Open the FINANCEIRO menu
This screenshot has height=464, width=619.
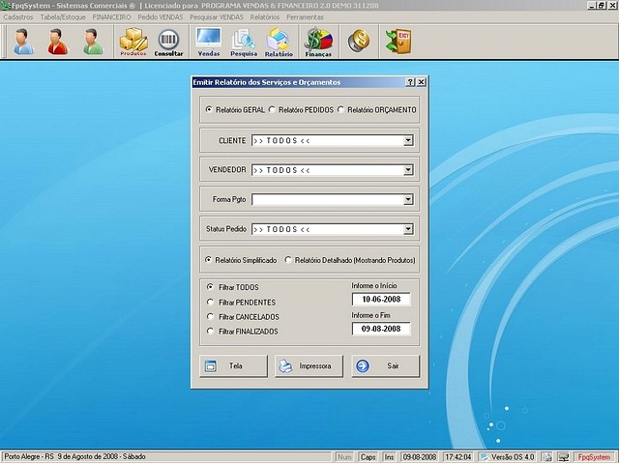pos(111,17)
